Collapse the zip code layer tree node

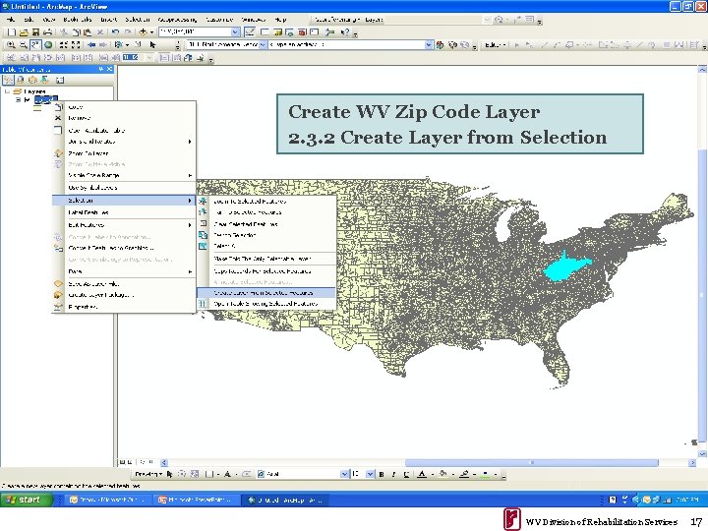[x=19, y=99]
